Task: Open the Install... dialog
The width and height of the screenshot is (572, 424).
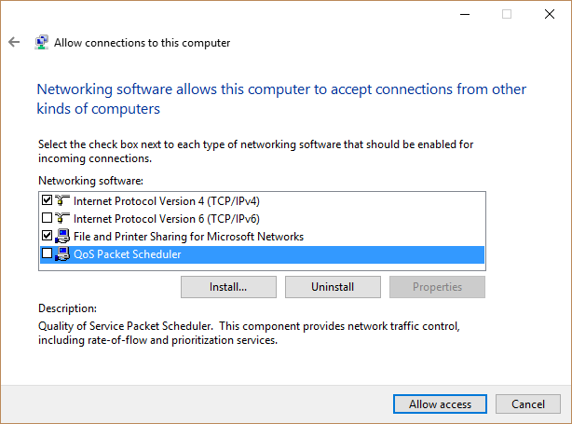Action: [x=228, y=287]
